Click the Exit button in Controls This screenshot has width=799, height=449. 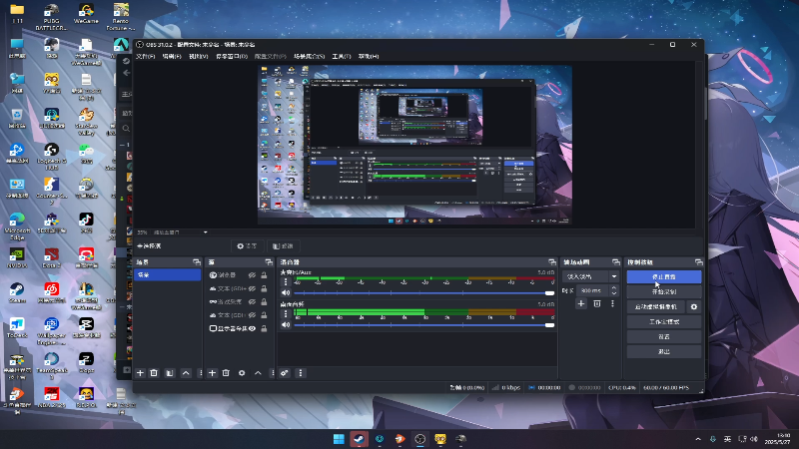coord(664,352)
